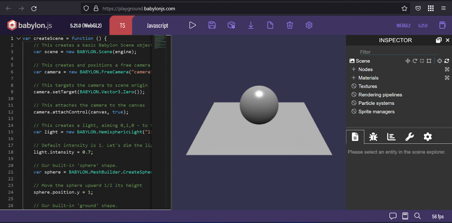Clear the code with the trash icon
The image size is (452, 223).
[x=290, y=25]
